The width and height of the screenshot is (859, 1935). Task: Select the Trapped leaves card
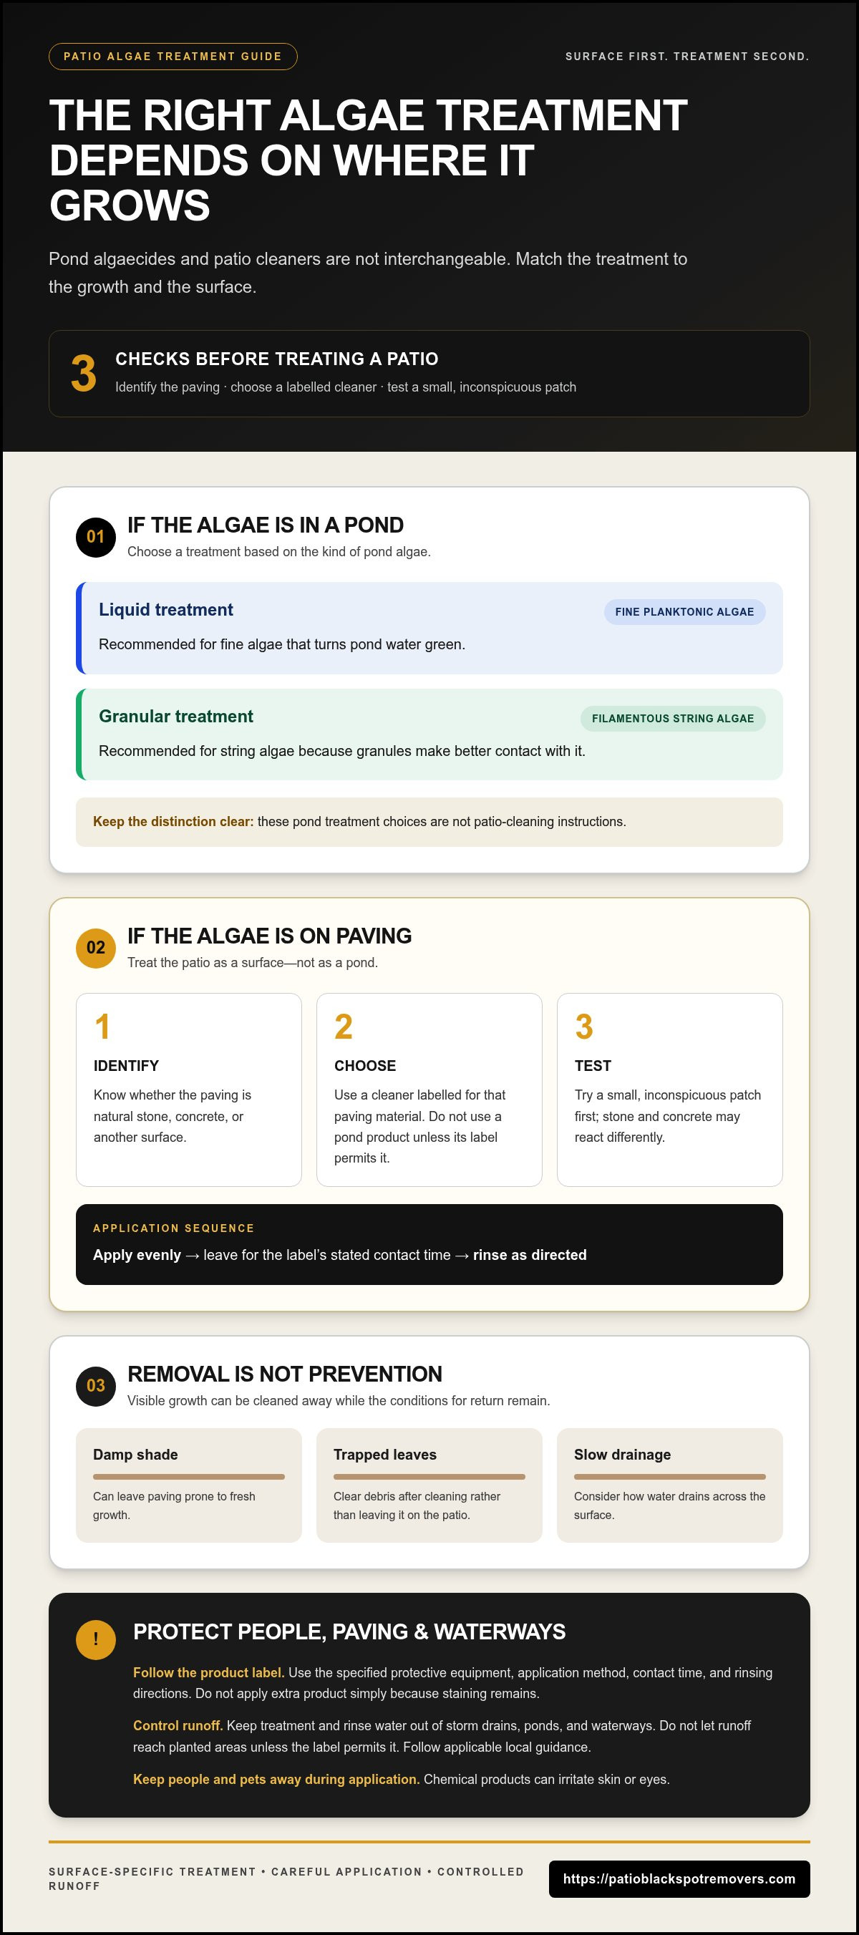tap(429, 1485)
